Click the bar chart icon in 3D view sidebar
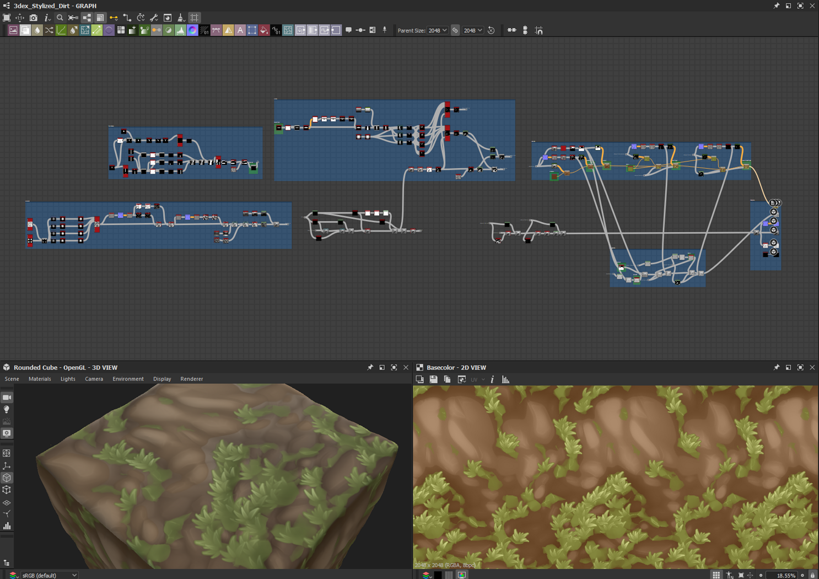This screenshot has width=819, height=579. click(7, 526)
